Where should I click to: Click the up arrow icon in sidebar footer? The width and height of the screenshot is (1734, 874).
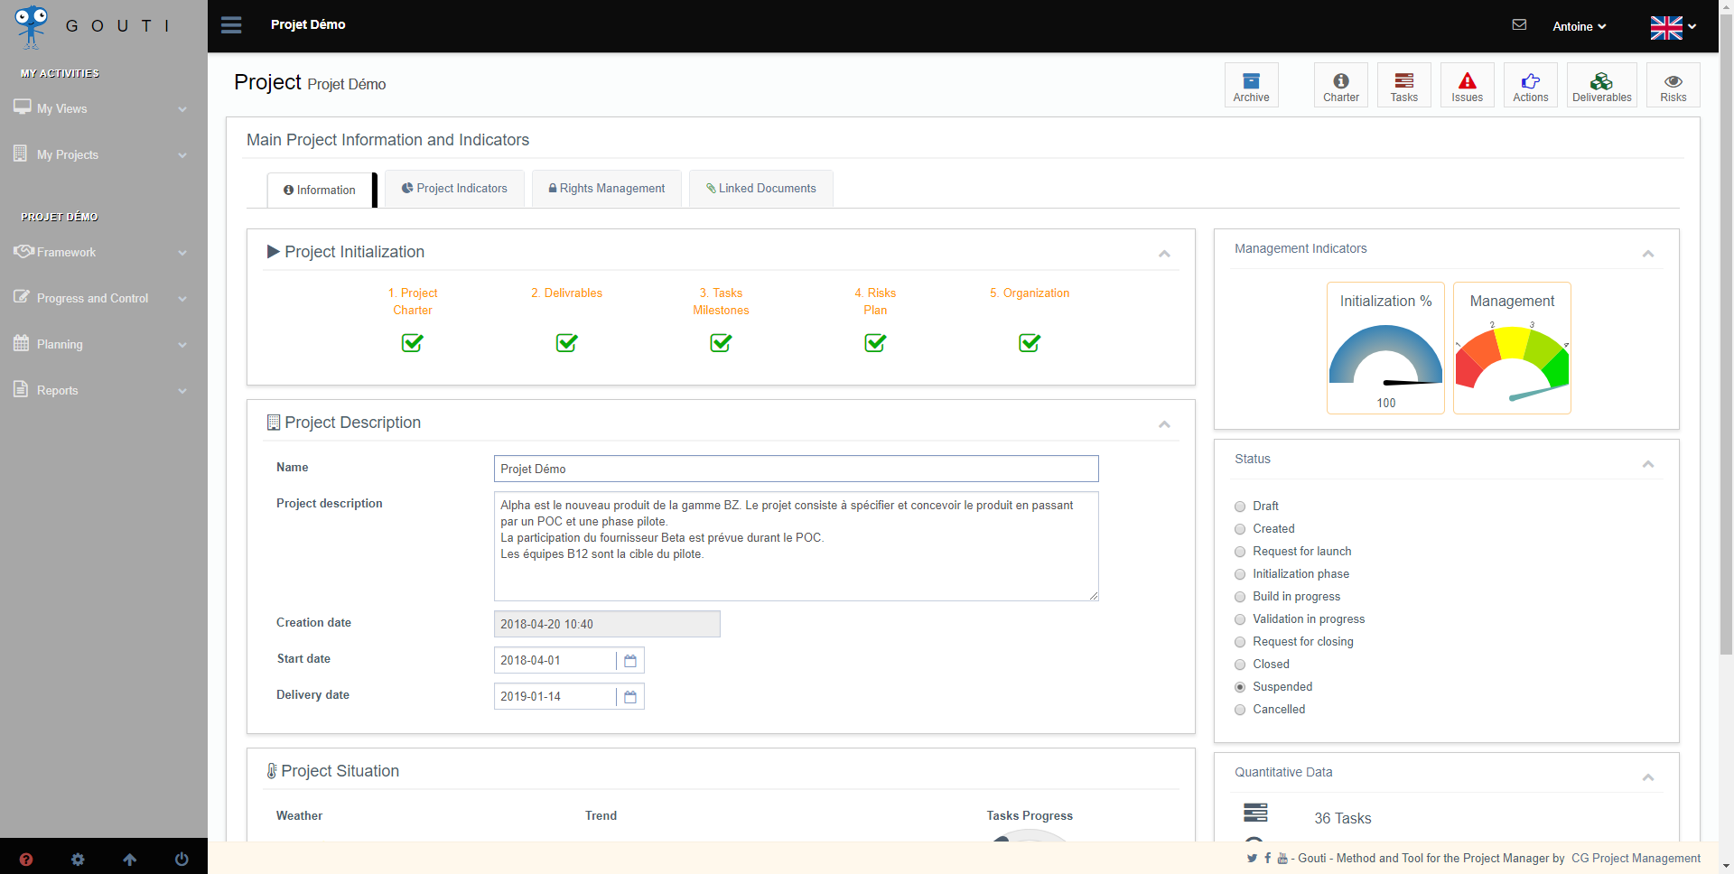coord(130,860)
